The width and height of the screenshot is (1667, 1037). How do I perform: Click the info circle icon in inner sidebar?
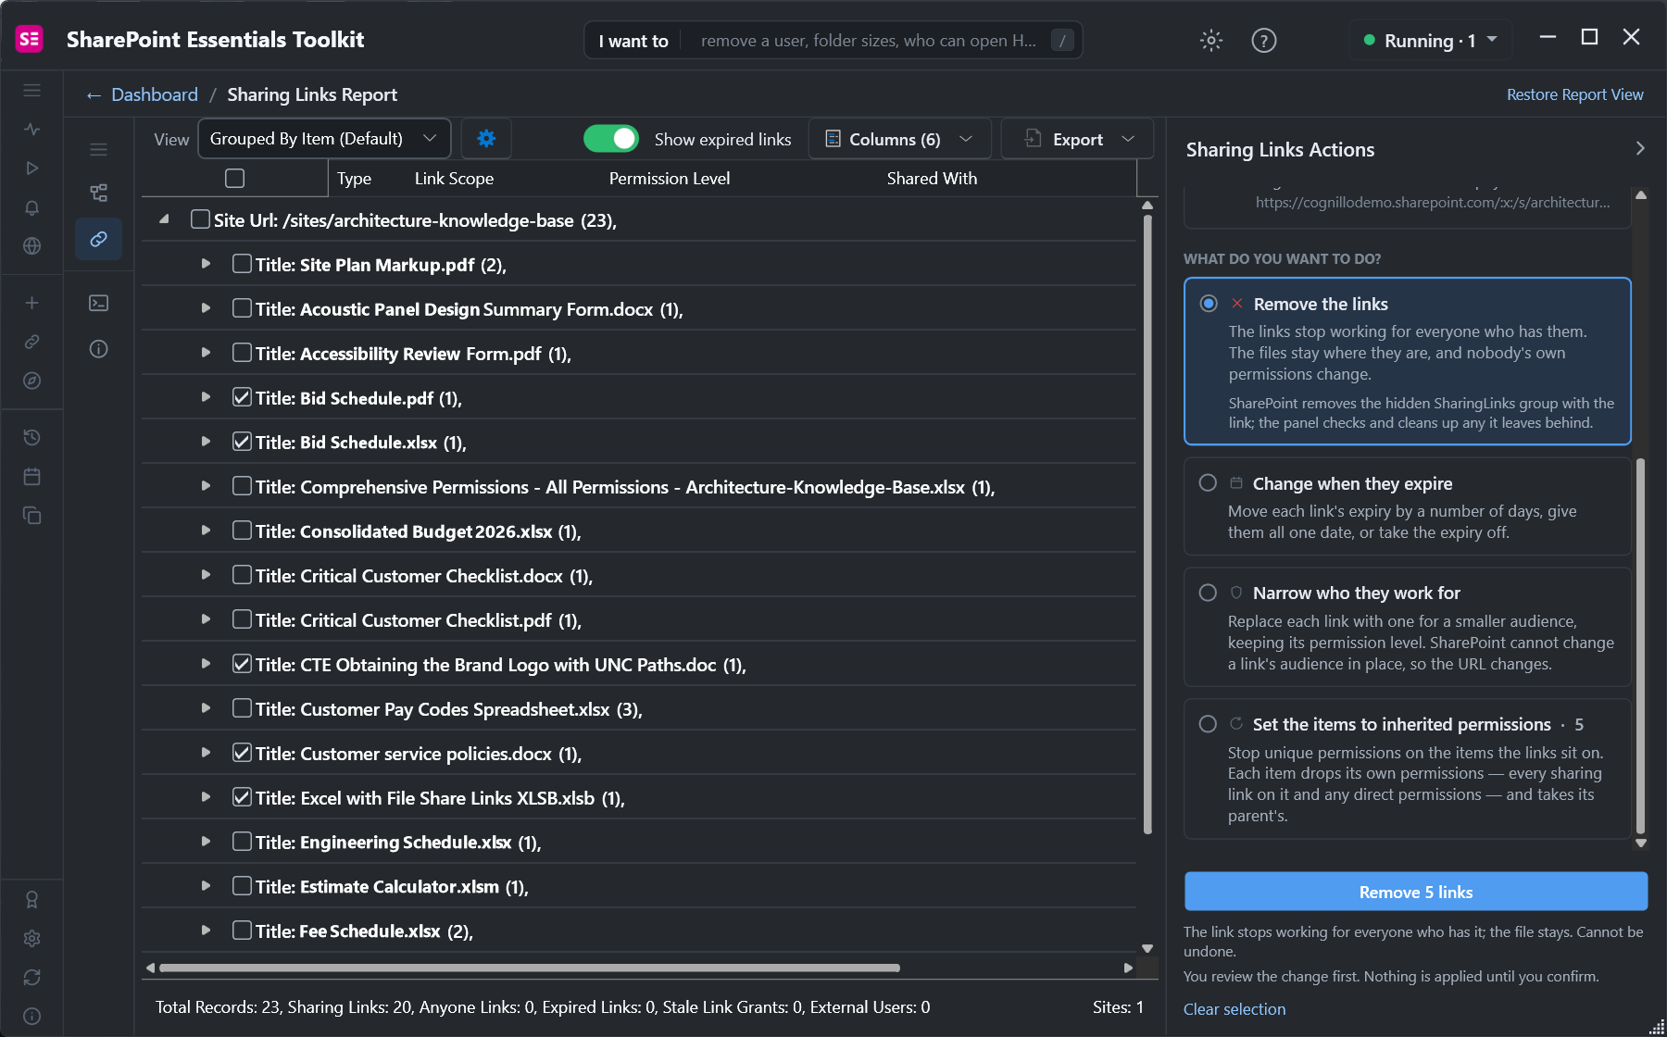(x=98, y=348)
